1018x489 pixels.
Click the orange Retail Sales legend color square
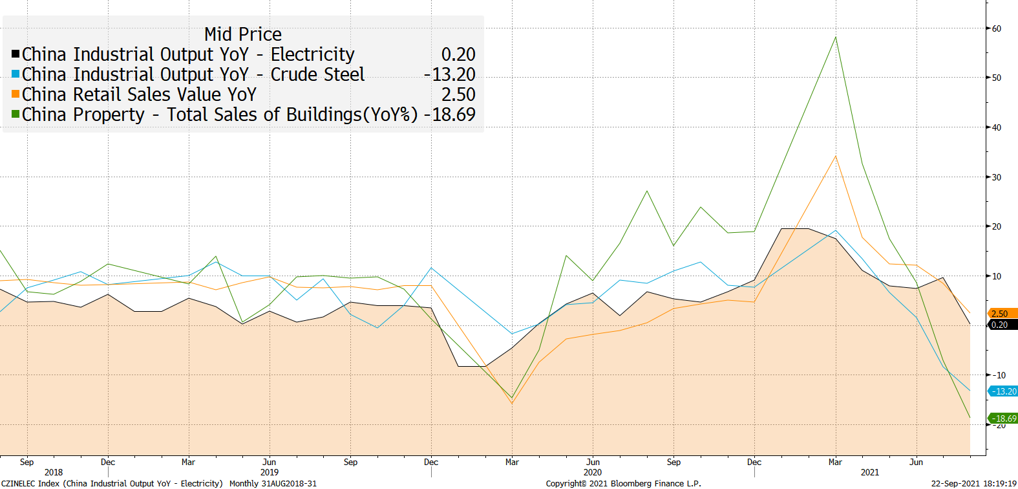coord(16,94)
